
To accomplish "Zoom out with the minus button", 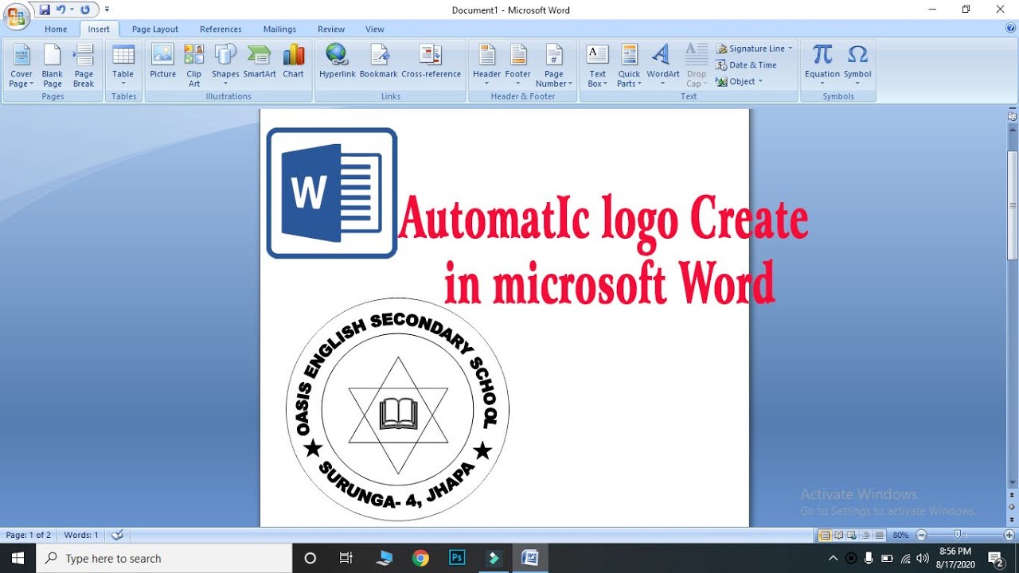I will tap(922, 535).
